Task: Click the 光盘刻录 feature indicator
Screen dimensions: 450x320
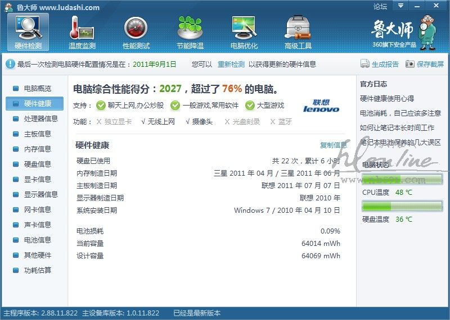Action: point(242,122)
